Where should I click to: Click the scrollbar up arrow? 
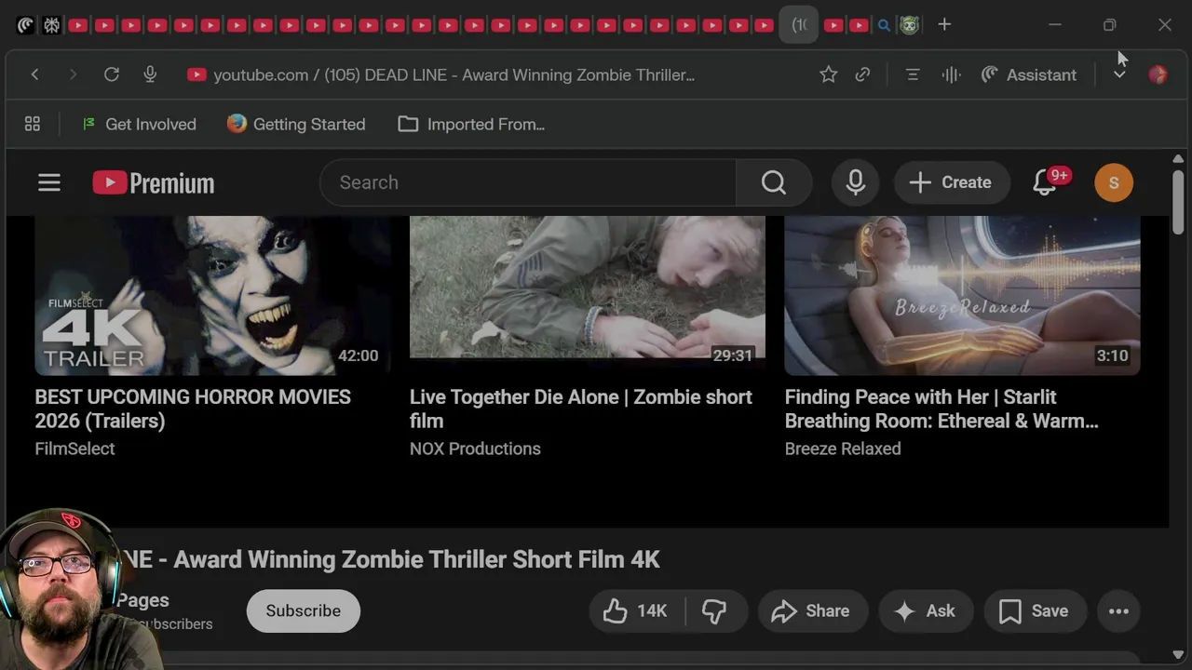pyautogui.click(x=1178, y=159)
